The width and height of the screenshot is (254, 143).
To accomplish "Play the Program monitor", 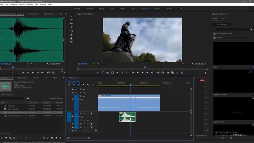I will click(142, 73).
